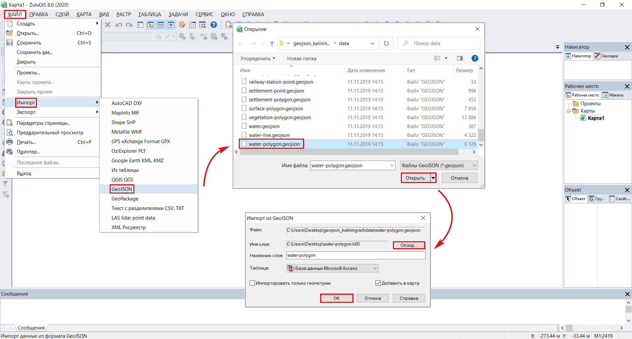Toggle preview pane in the Open dialog
The width and height of the screenshot is (632, 339).
(x=460, y=58)
